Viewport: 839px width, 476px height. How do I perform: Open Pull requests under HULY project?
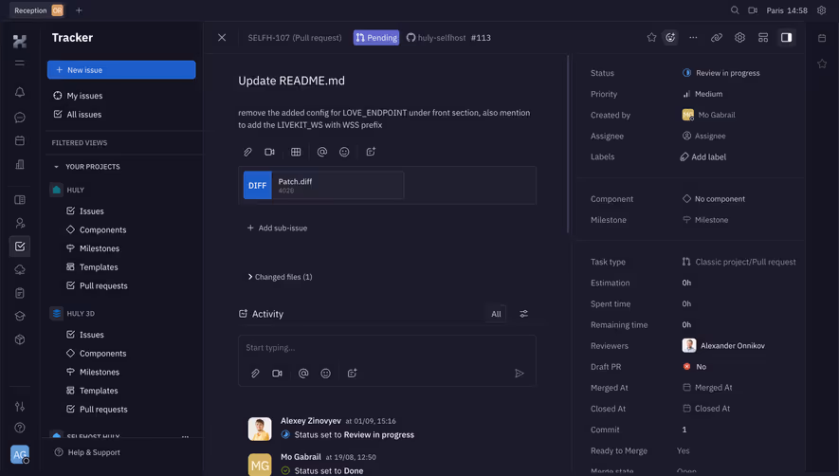[103, 285]
